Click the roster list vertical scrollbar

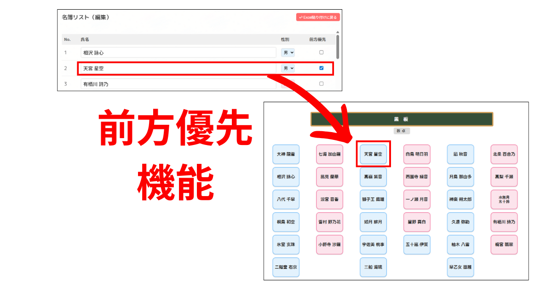click(x=338, y=46)
